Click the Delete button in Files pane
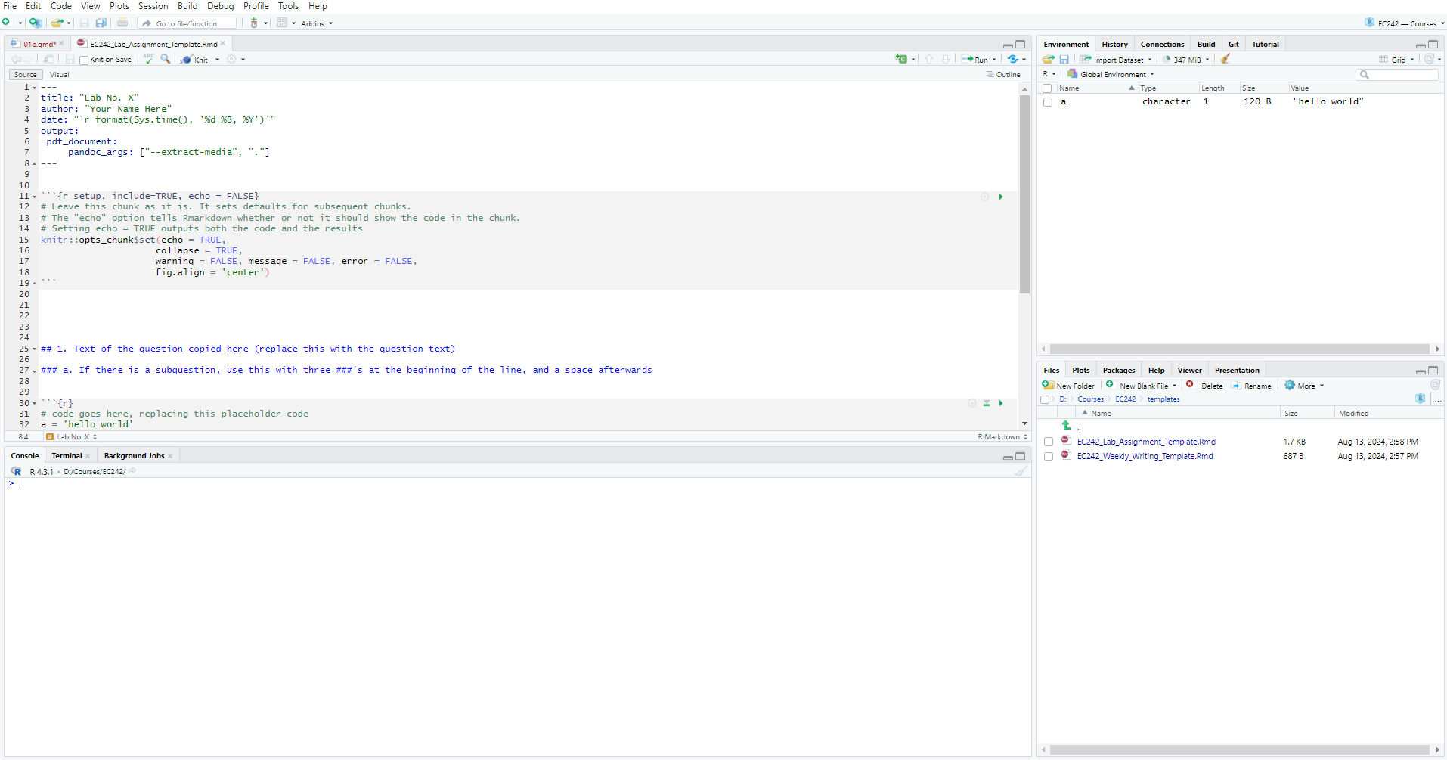Viewport: 1447px width, 760px height. tap(1204, 386)
